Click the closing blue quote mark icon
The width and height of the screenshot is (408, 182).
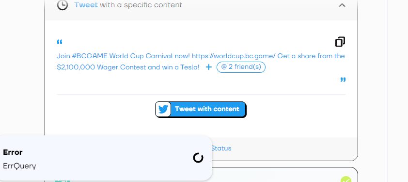point(343,80)
